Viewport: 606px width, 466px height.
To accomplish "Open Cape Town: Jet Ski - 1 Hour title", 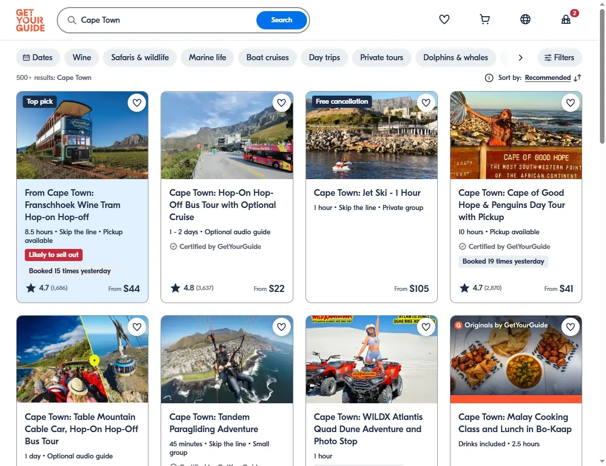I will [367, 193].
